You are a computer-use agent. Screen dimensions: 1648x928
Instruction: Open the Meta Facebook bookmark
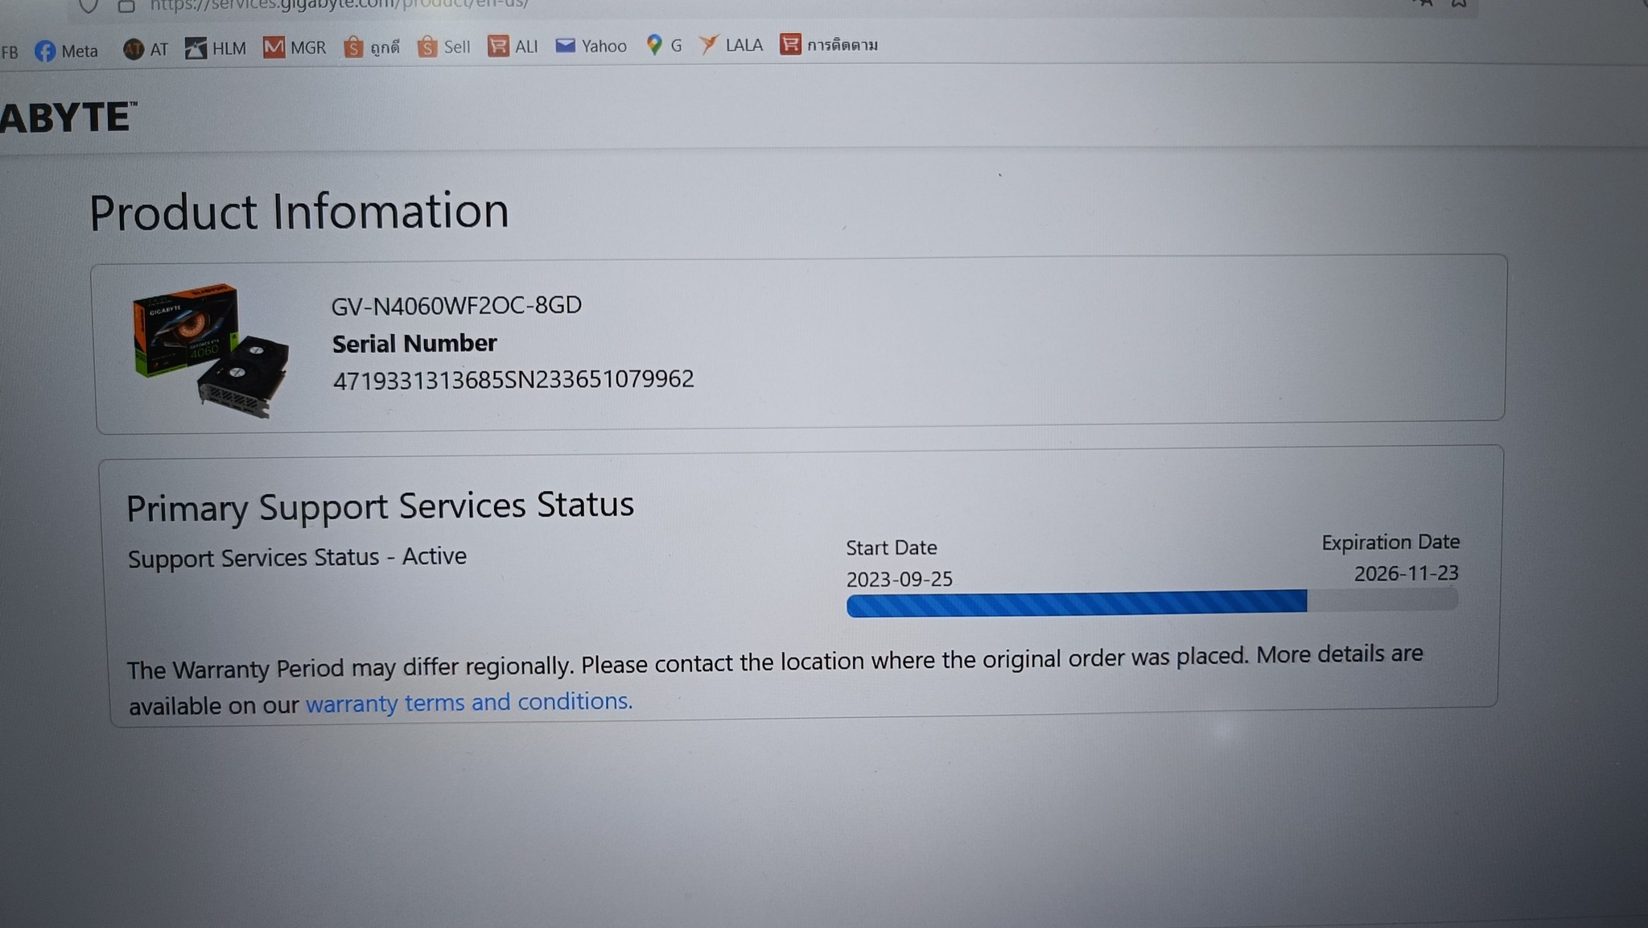(x=67, y=51)
